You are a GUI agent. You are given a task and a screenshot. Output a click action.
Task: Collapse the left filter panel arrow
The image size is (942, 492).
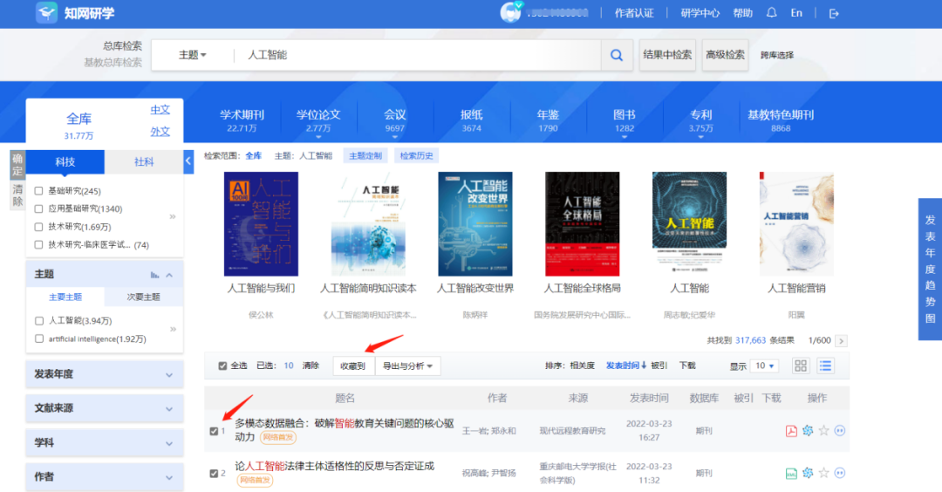tap(188, 161)
